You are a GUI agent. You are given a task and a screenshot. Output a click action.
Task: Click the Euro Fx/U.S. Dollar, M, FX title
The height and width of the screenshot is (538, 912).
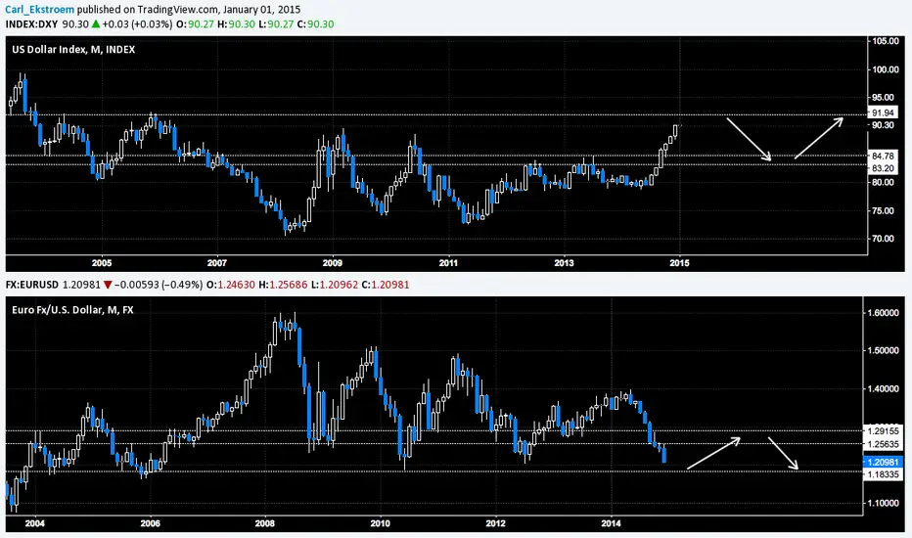(x=72, y=310)
